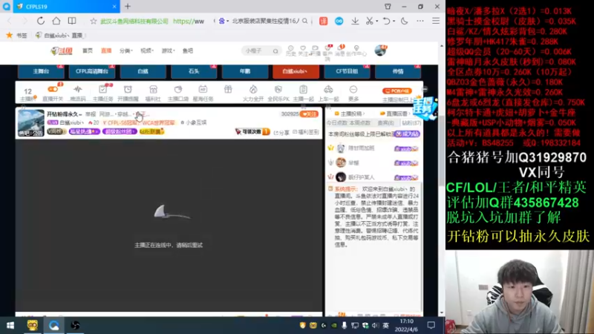Click the undo closed tab icon

pos(386,22)
